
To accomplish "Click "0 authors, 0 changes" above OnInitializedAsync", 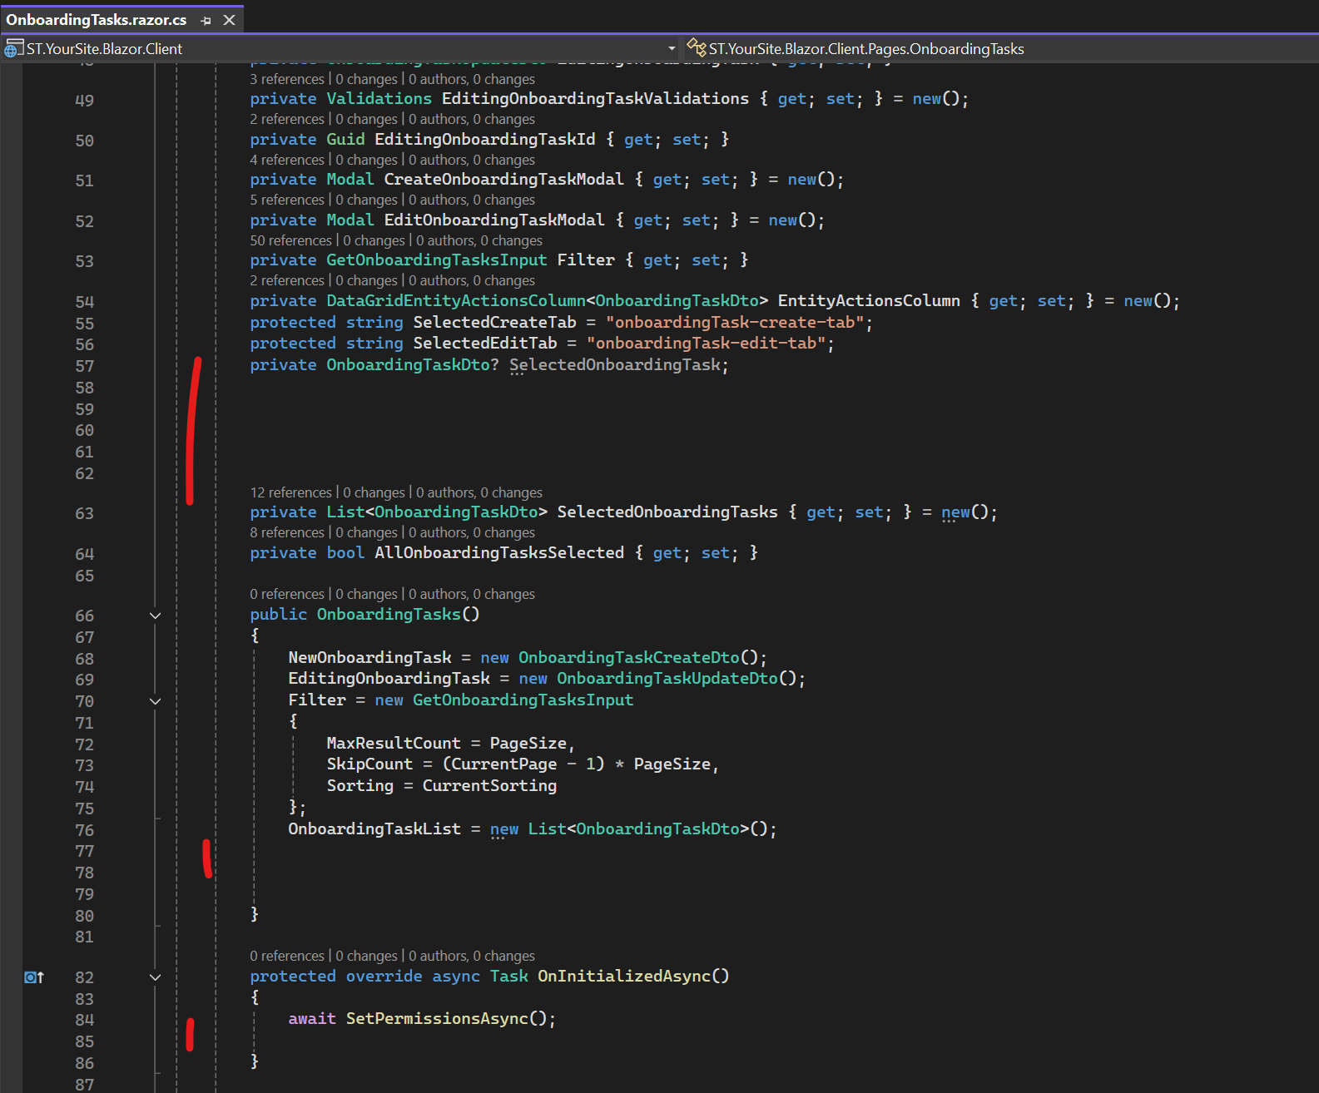I will tap(471, 956).
